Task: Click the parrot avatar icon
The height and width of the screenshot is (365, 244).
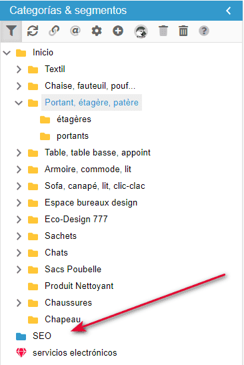Action: pyautogui.click(x=141, y=31)
